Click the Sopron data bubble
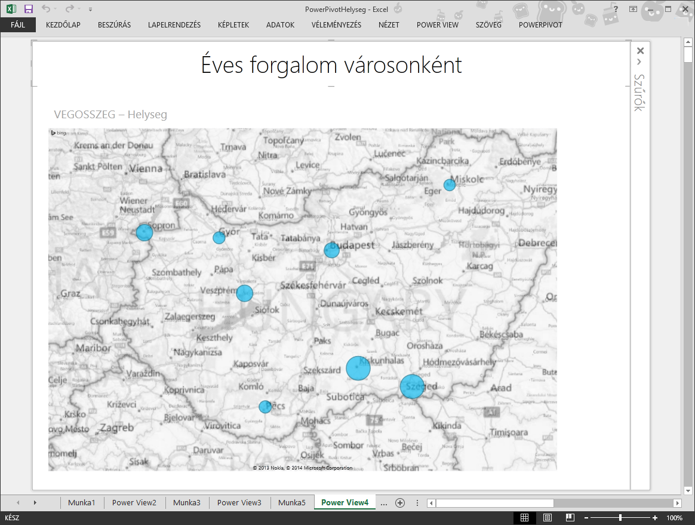This screenshot has width=695, height=525. (144, 233)
